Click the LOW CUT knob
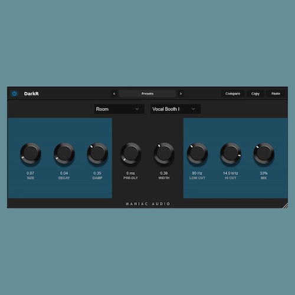Image resolution: width=295 pixels, height=295 pixels. (197, 153)
